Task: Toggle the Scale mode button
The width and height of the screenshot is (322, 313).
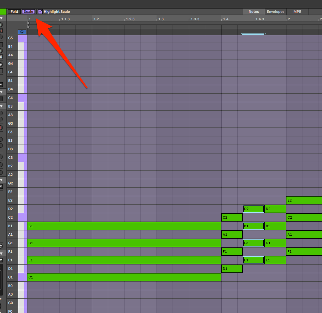Action: [28, 12]
